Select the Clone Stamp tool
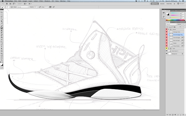Screen dimensions: 186x116 pos(2,30)
